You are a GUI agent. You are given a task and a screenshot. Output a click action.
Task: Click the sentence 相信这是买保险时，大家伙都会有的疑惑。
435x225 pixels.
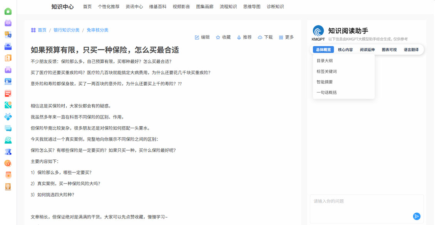pos(72,106)
